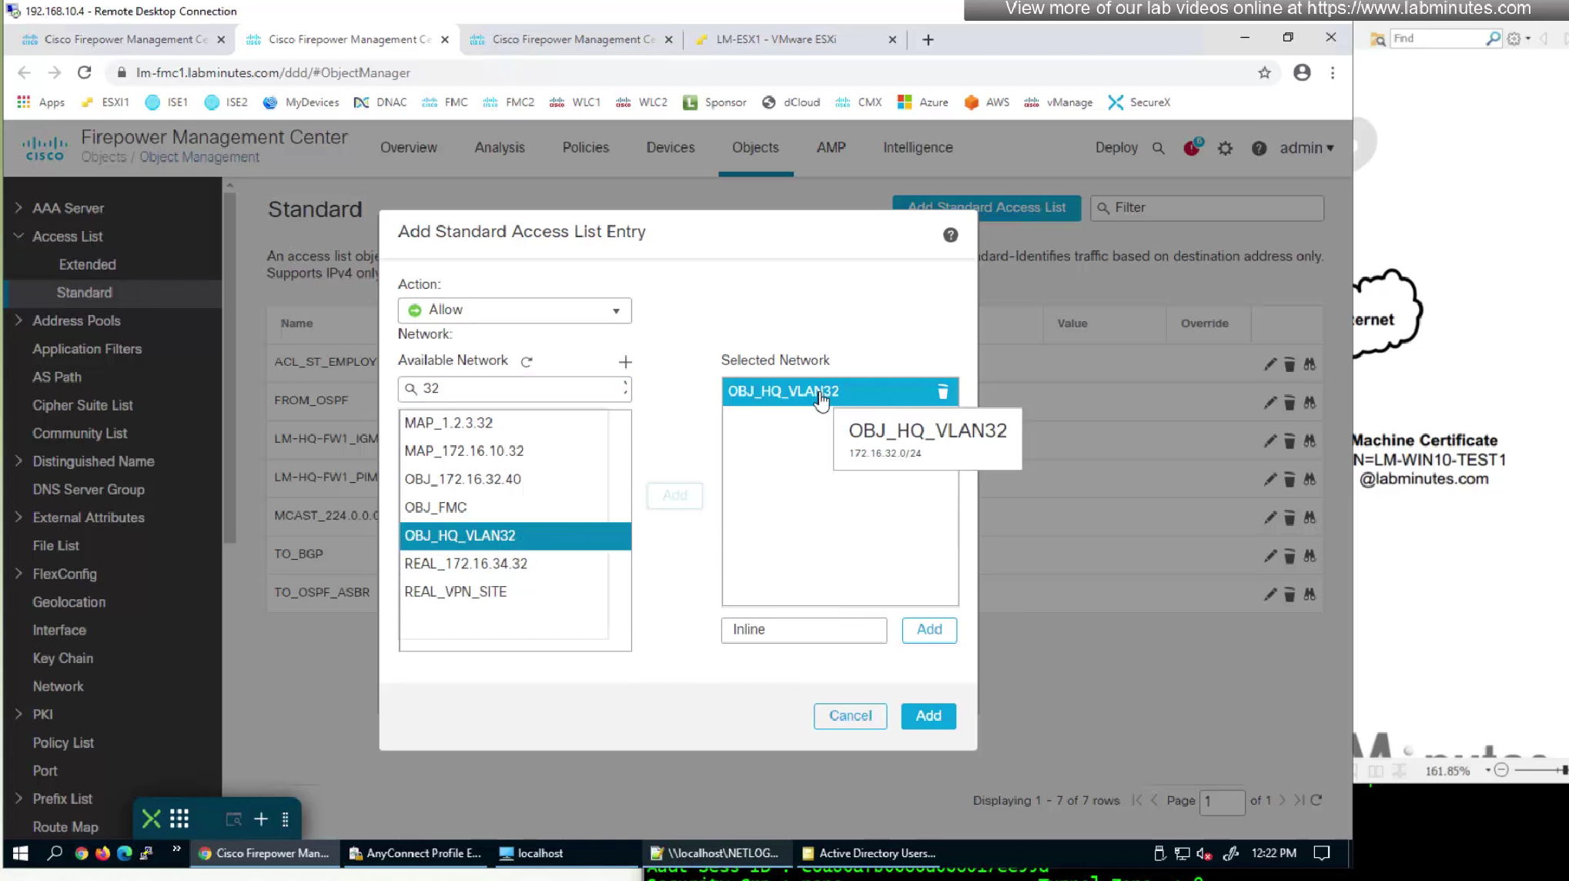This screenshot has height=881, width=1569.
Task: Open the system settings gear in the FMC header
Action: click(1225, 149)
